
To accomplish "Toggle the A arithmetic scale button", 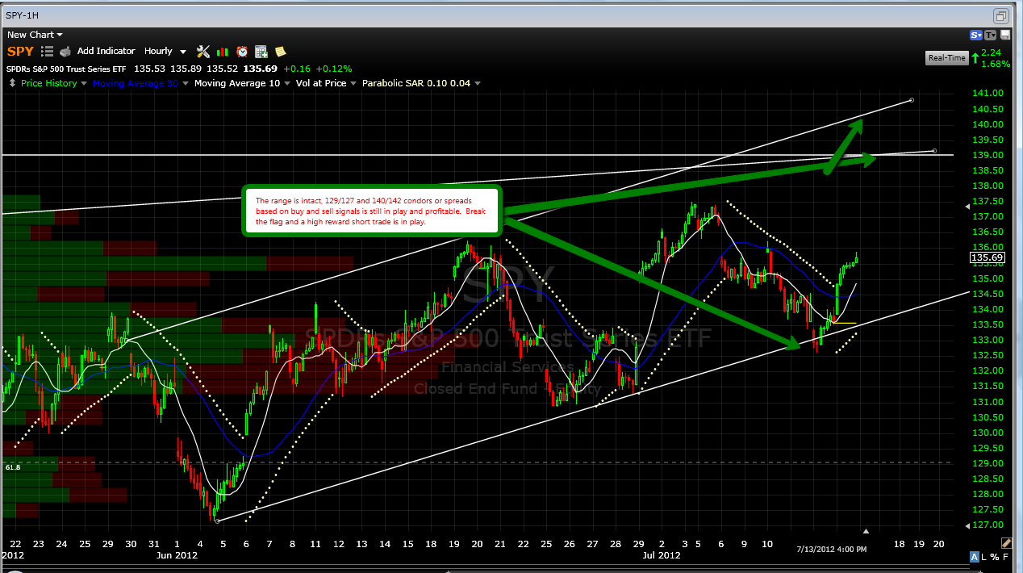I will [x=975, y=557].
